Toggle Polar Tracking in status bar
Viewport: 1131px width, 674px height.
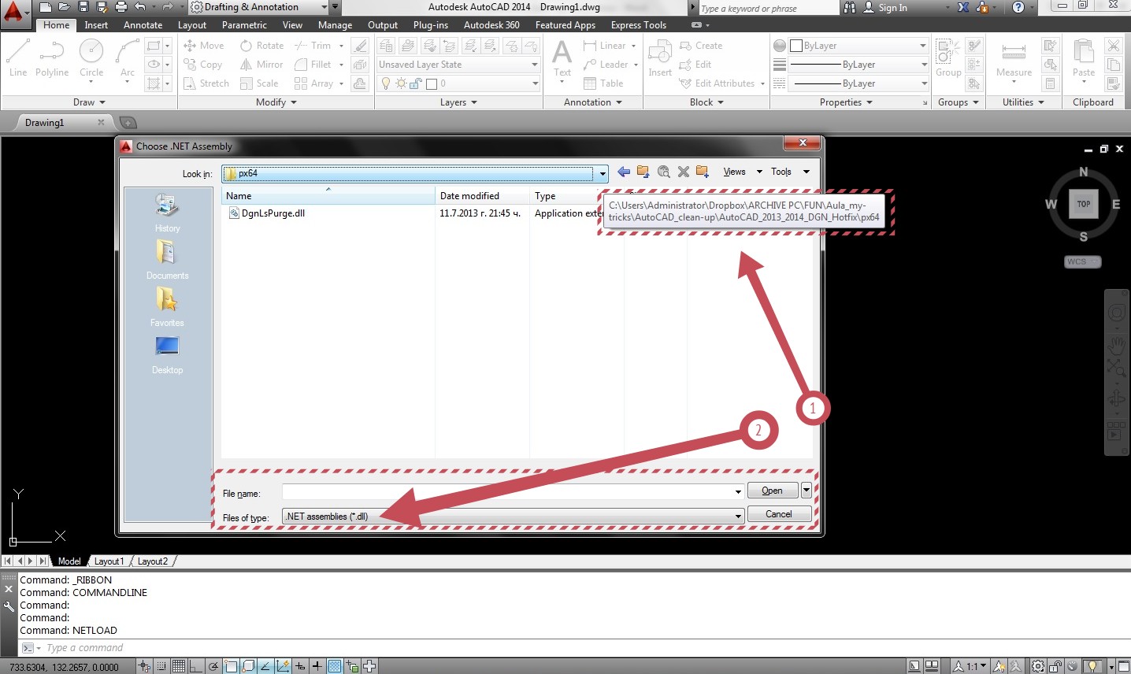[x=213, y=666]
